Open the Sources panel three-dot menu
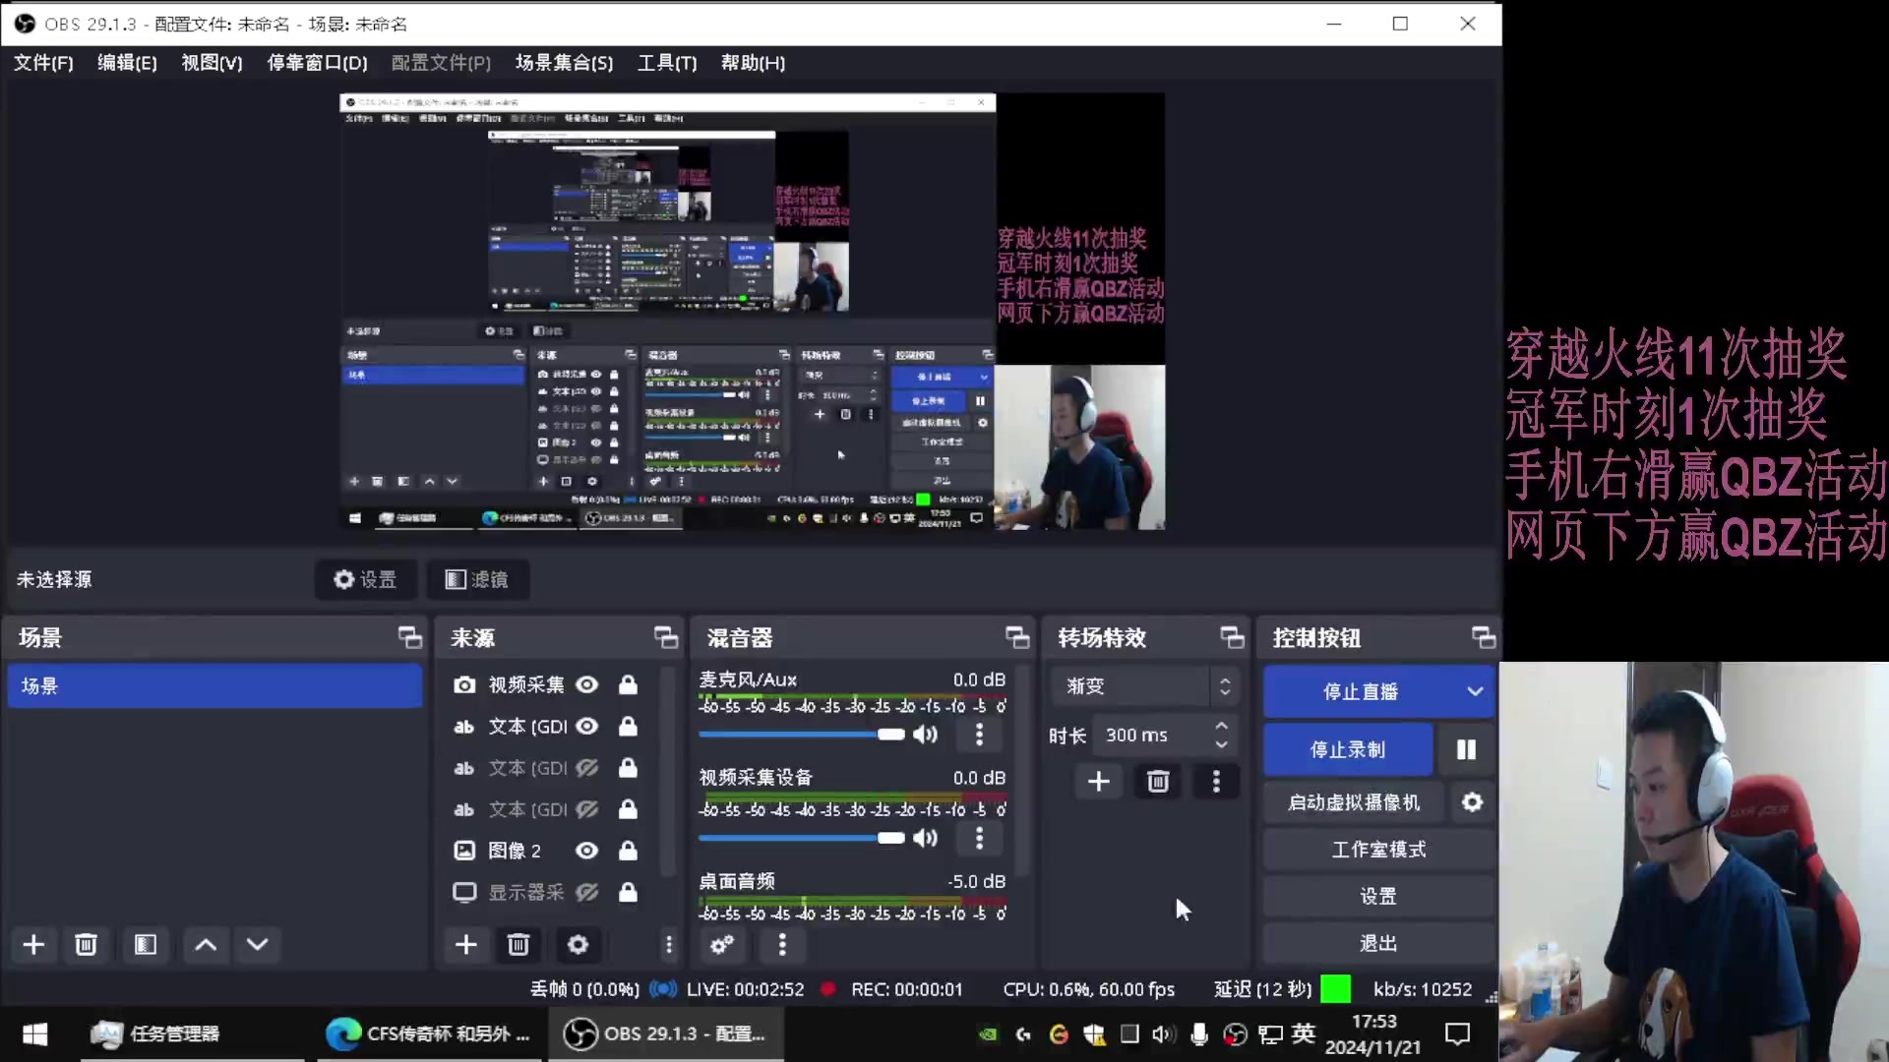 [669, 945]
